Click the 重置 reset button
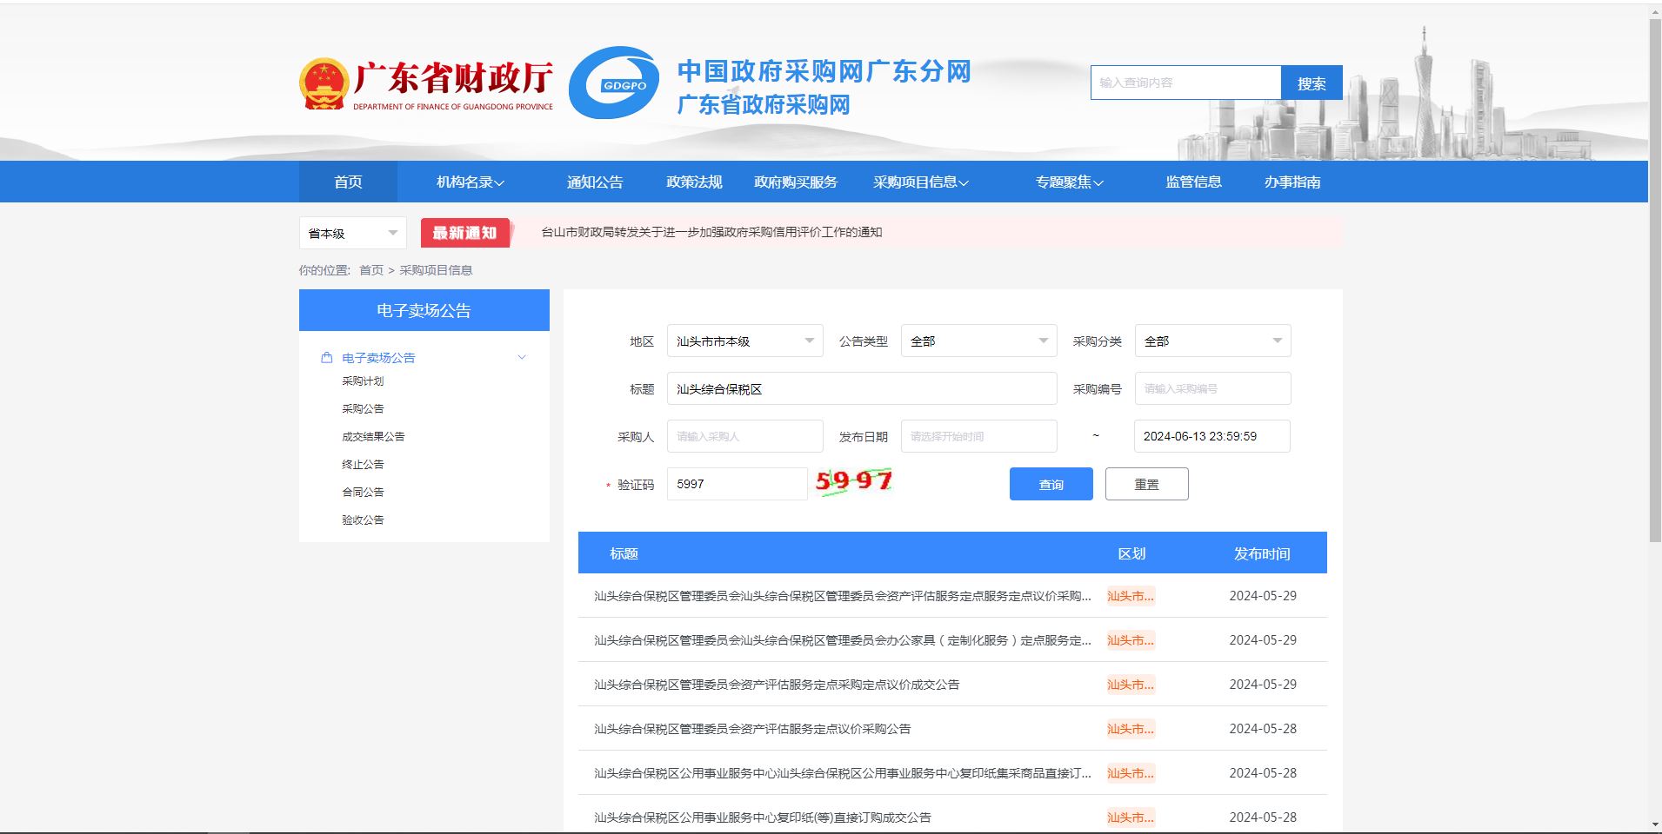 pyautogui.click(x=1146, y=485)
